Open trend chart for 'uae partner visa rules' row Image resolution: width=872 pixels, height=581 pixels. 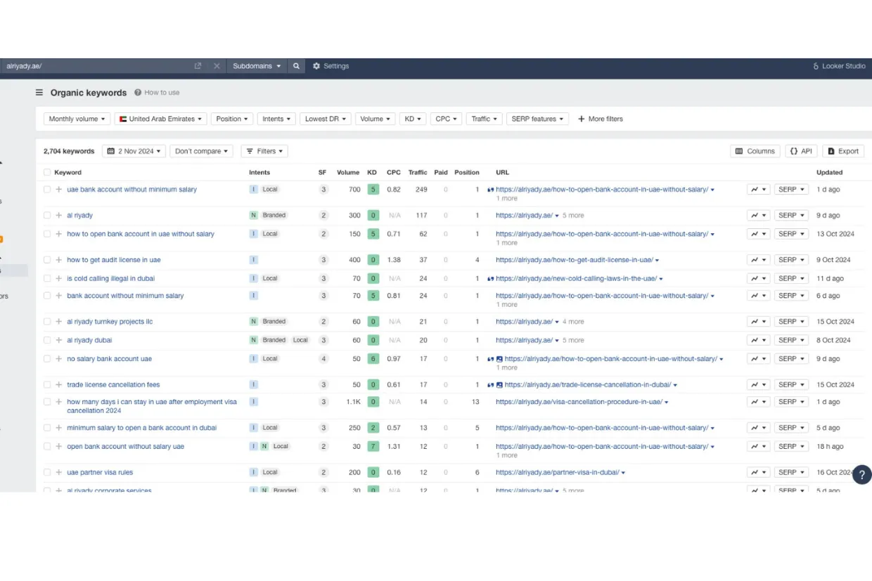point(758,473)
